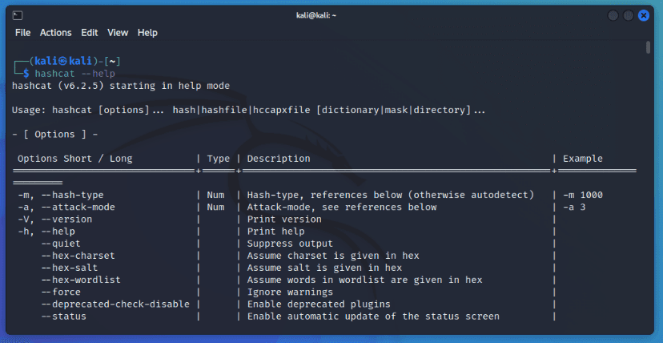Click 'Num' type in attack-mode row
Screen dimensions: 663x343
pyautogui.click(x=215, y=208)
